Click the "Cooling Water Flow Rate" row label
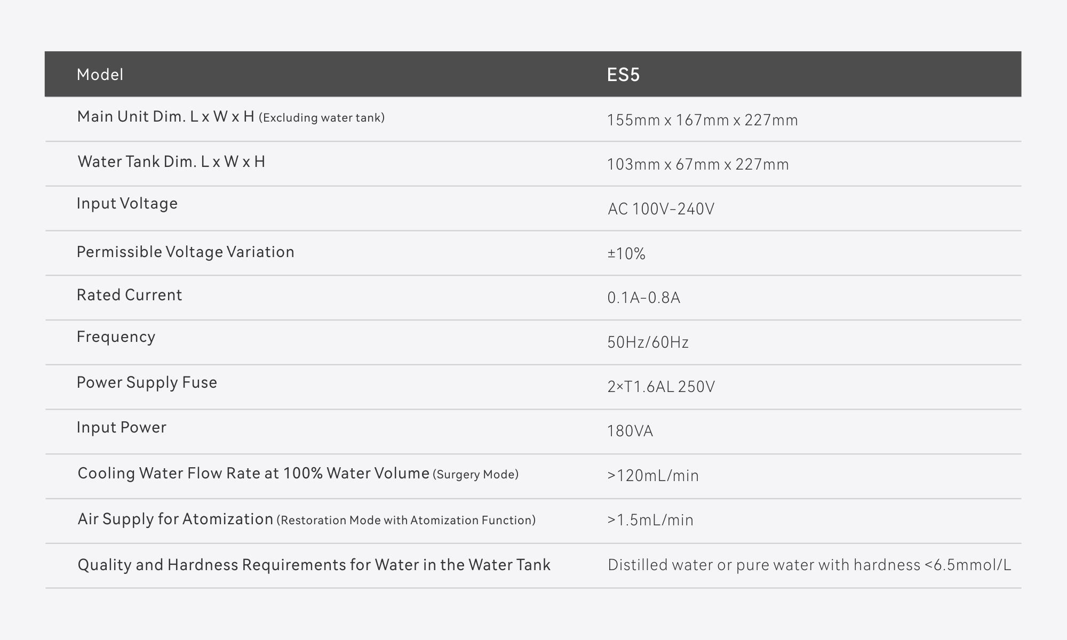This screenshot has height=640, width=1067. point(253,474)
